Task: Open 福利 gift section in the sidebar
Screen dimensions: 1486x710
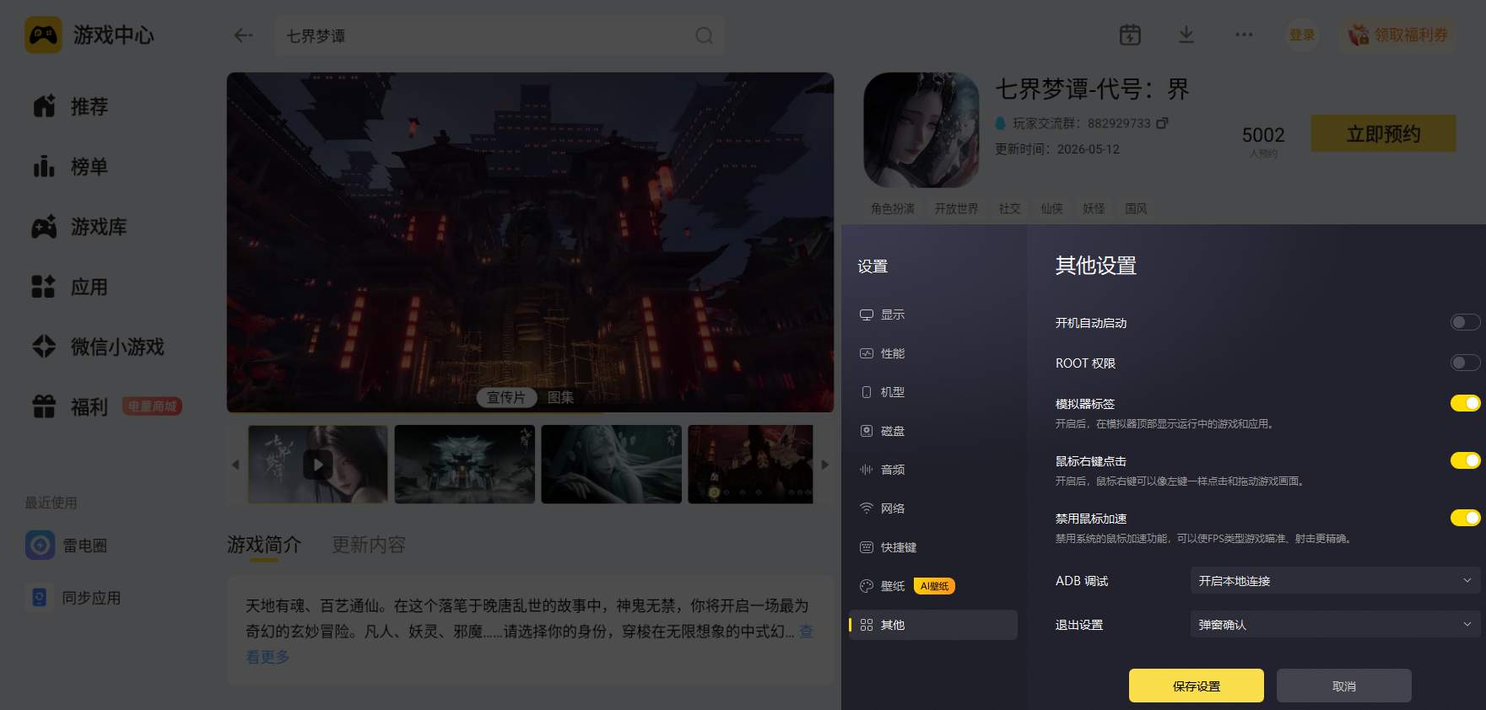Action: pyautogui.click(x=71, y=406)
